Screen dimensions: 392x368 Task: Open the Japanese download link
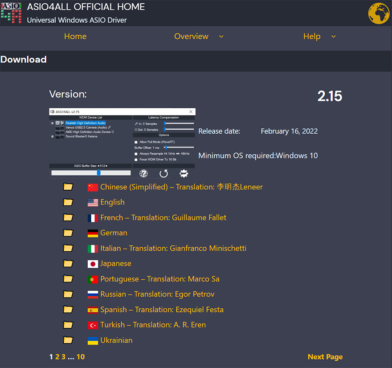[116, 263]
